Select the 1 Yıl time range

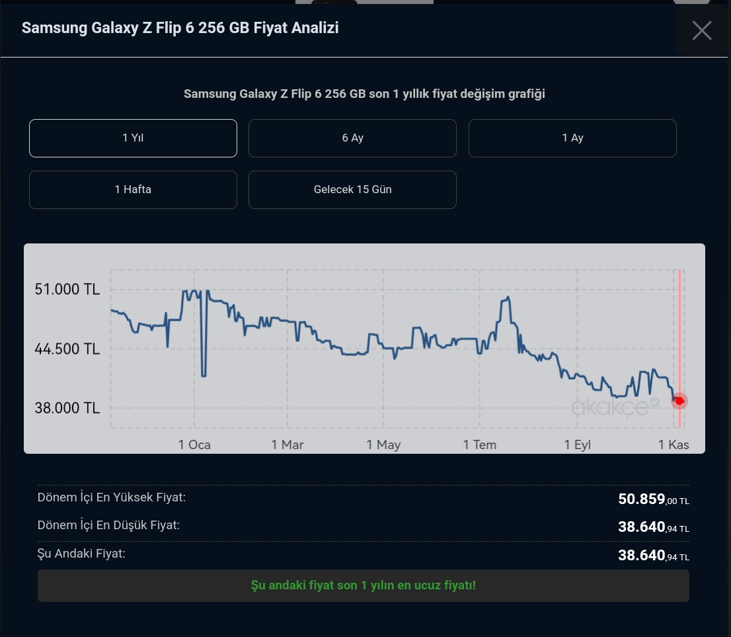click(x=133, y=138)
